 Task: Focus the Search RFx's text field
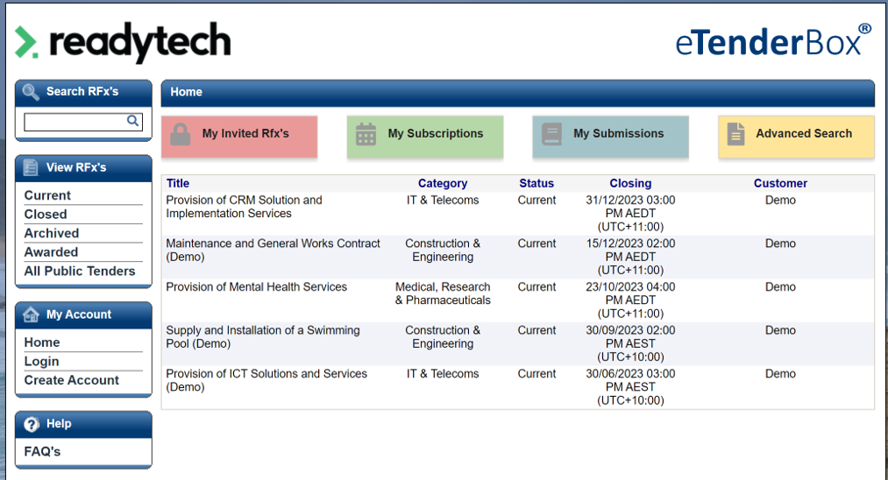83,121
